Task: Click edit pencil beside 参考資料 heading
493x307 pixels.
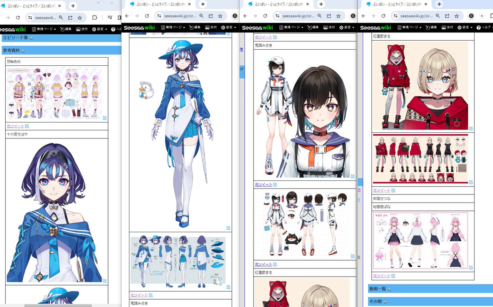Action: click(23, 51)
